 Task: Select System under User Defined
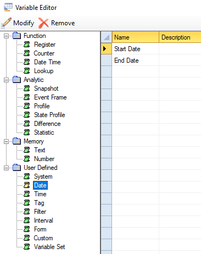(x=43, y=176)
